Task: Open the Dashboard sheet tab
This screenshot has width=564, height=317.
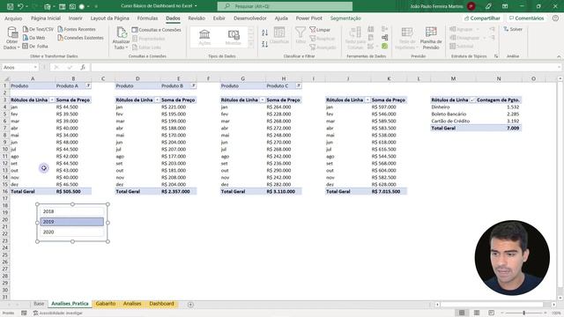Action: 161,304
